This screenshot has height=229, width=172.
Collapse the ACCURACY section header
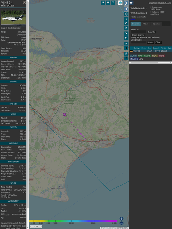[13, 201]
